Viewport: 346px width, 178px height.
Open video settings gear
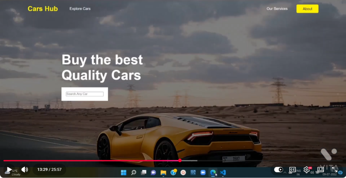click(306, 170)
